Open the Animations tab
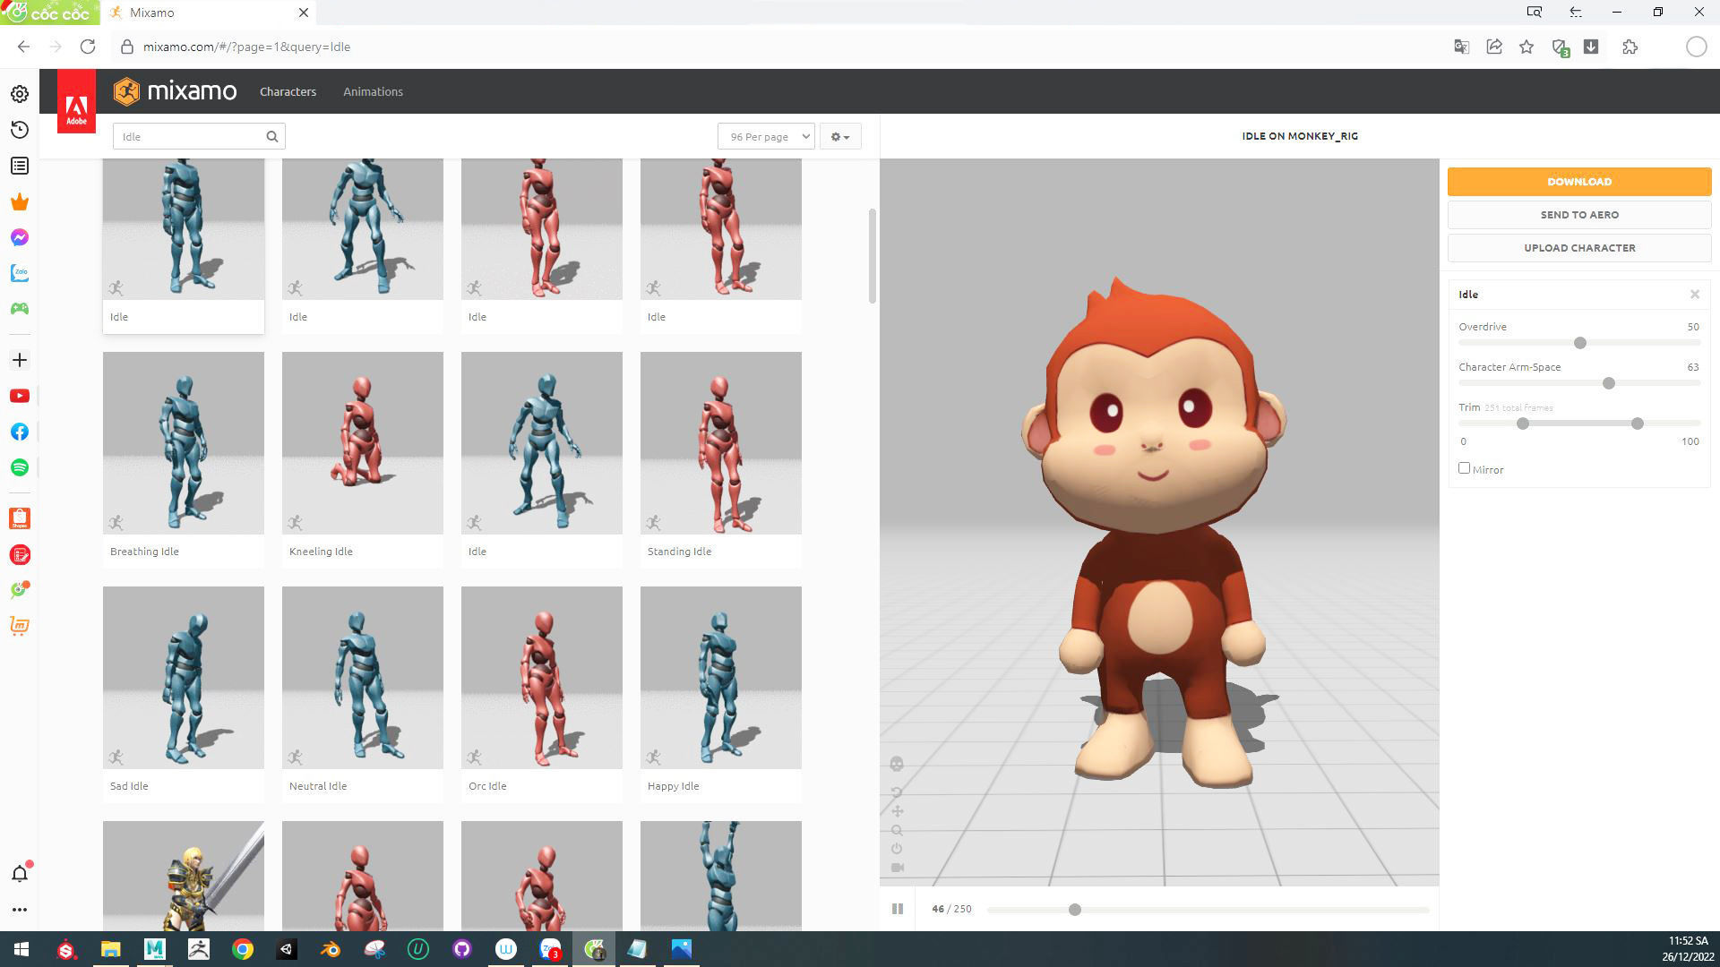The height and width of the screenshot is (967, 1720). 373,91
